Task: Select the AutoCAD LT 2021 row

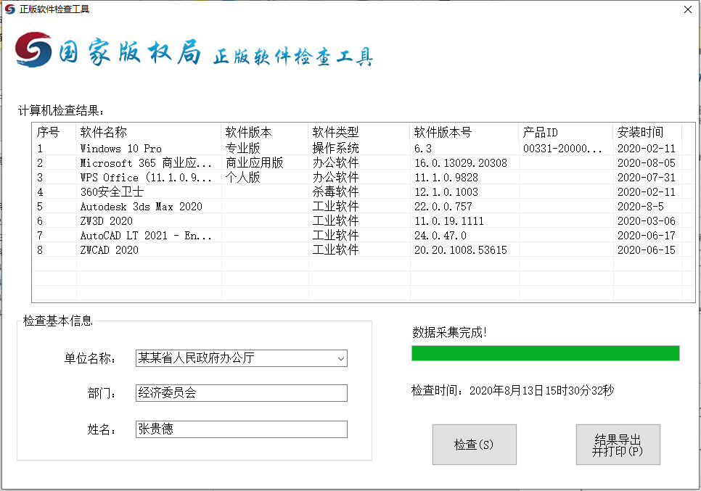Action: click(145, 236)
